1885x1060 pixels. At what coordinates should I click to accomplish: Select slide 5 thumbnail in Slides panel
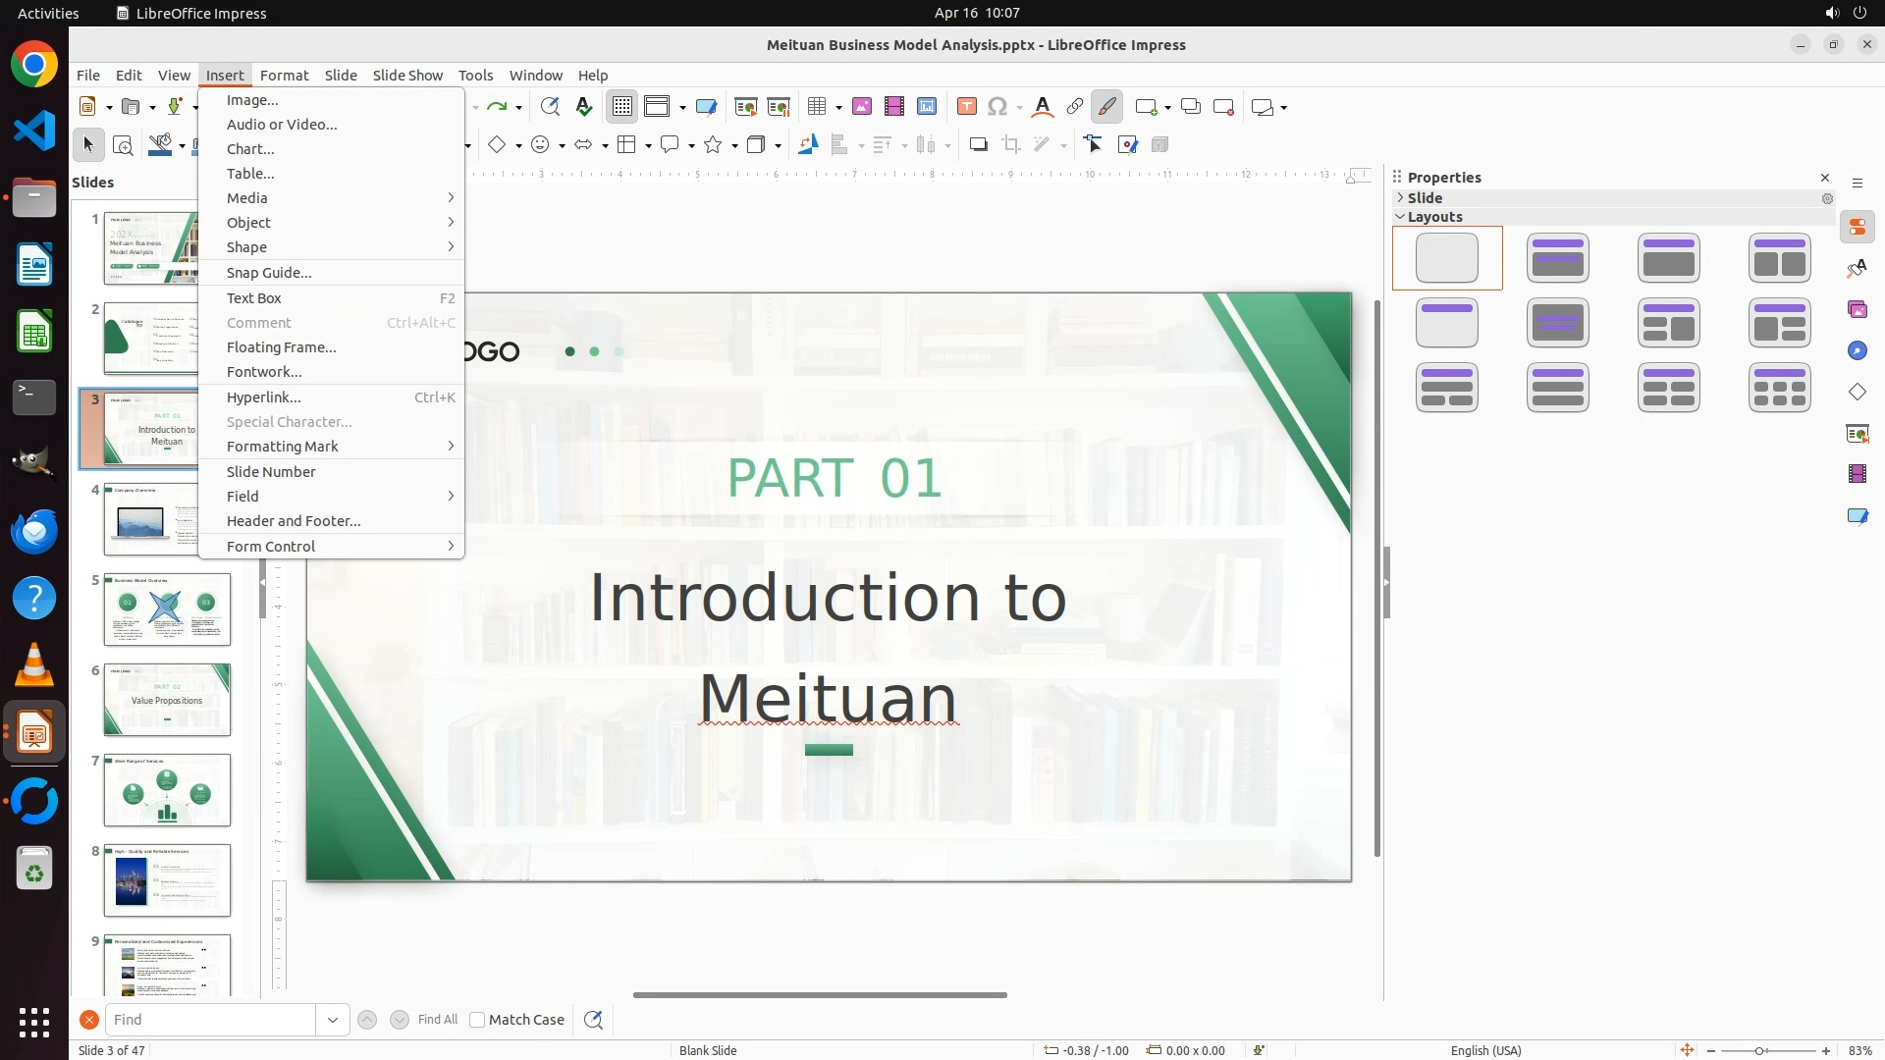point(167,609)
